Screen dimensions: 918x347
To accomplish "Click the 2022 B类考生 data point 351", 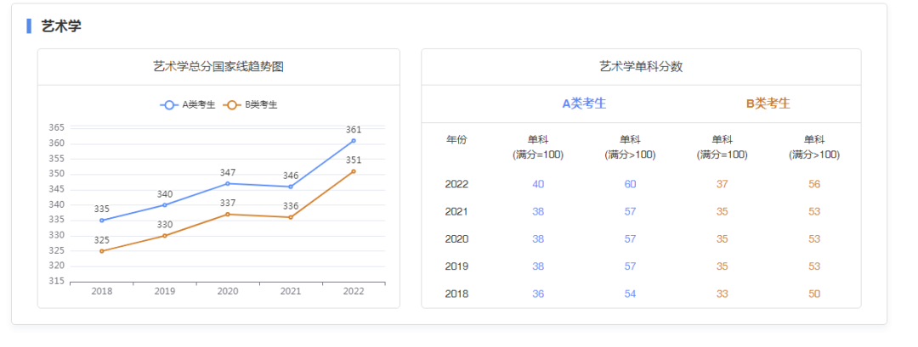I will click(x=354, y=171).
